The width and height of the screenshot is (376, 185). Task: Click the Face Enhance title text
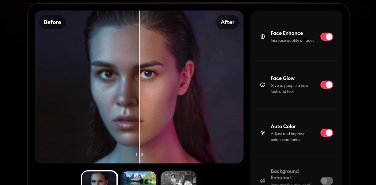pos(287,33)
